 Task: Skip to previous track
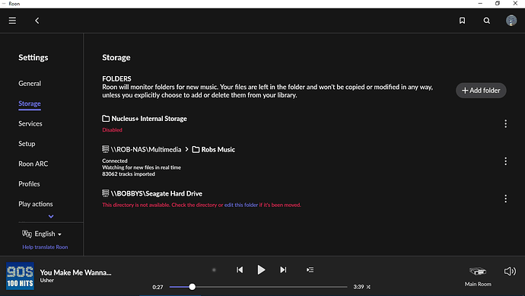pos(240,269)
